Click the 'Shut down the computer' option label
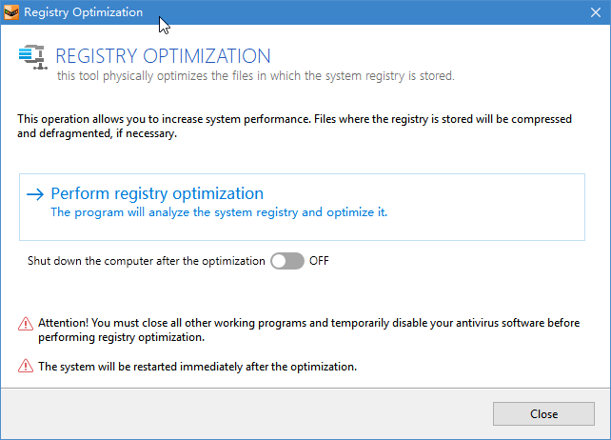 click(146, 261)
